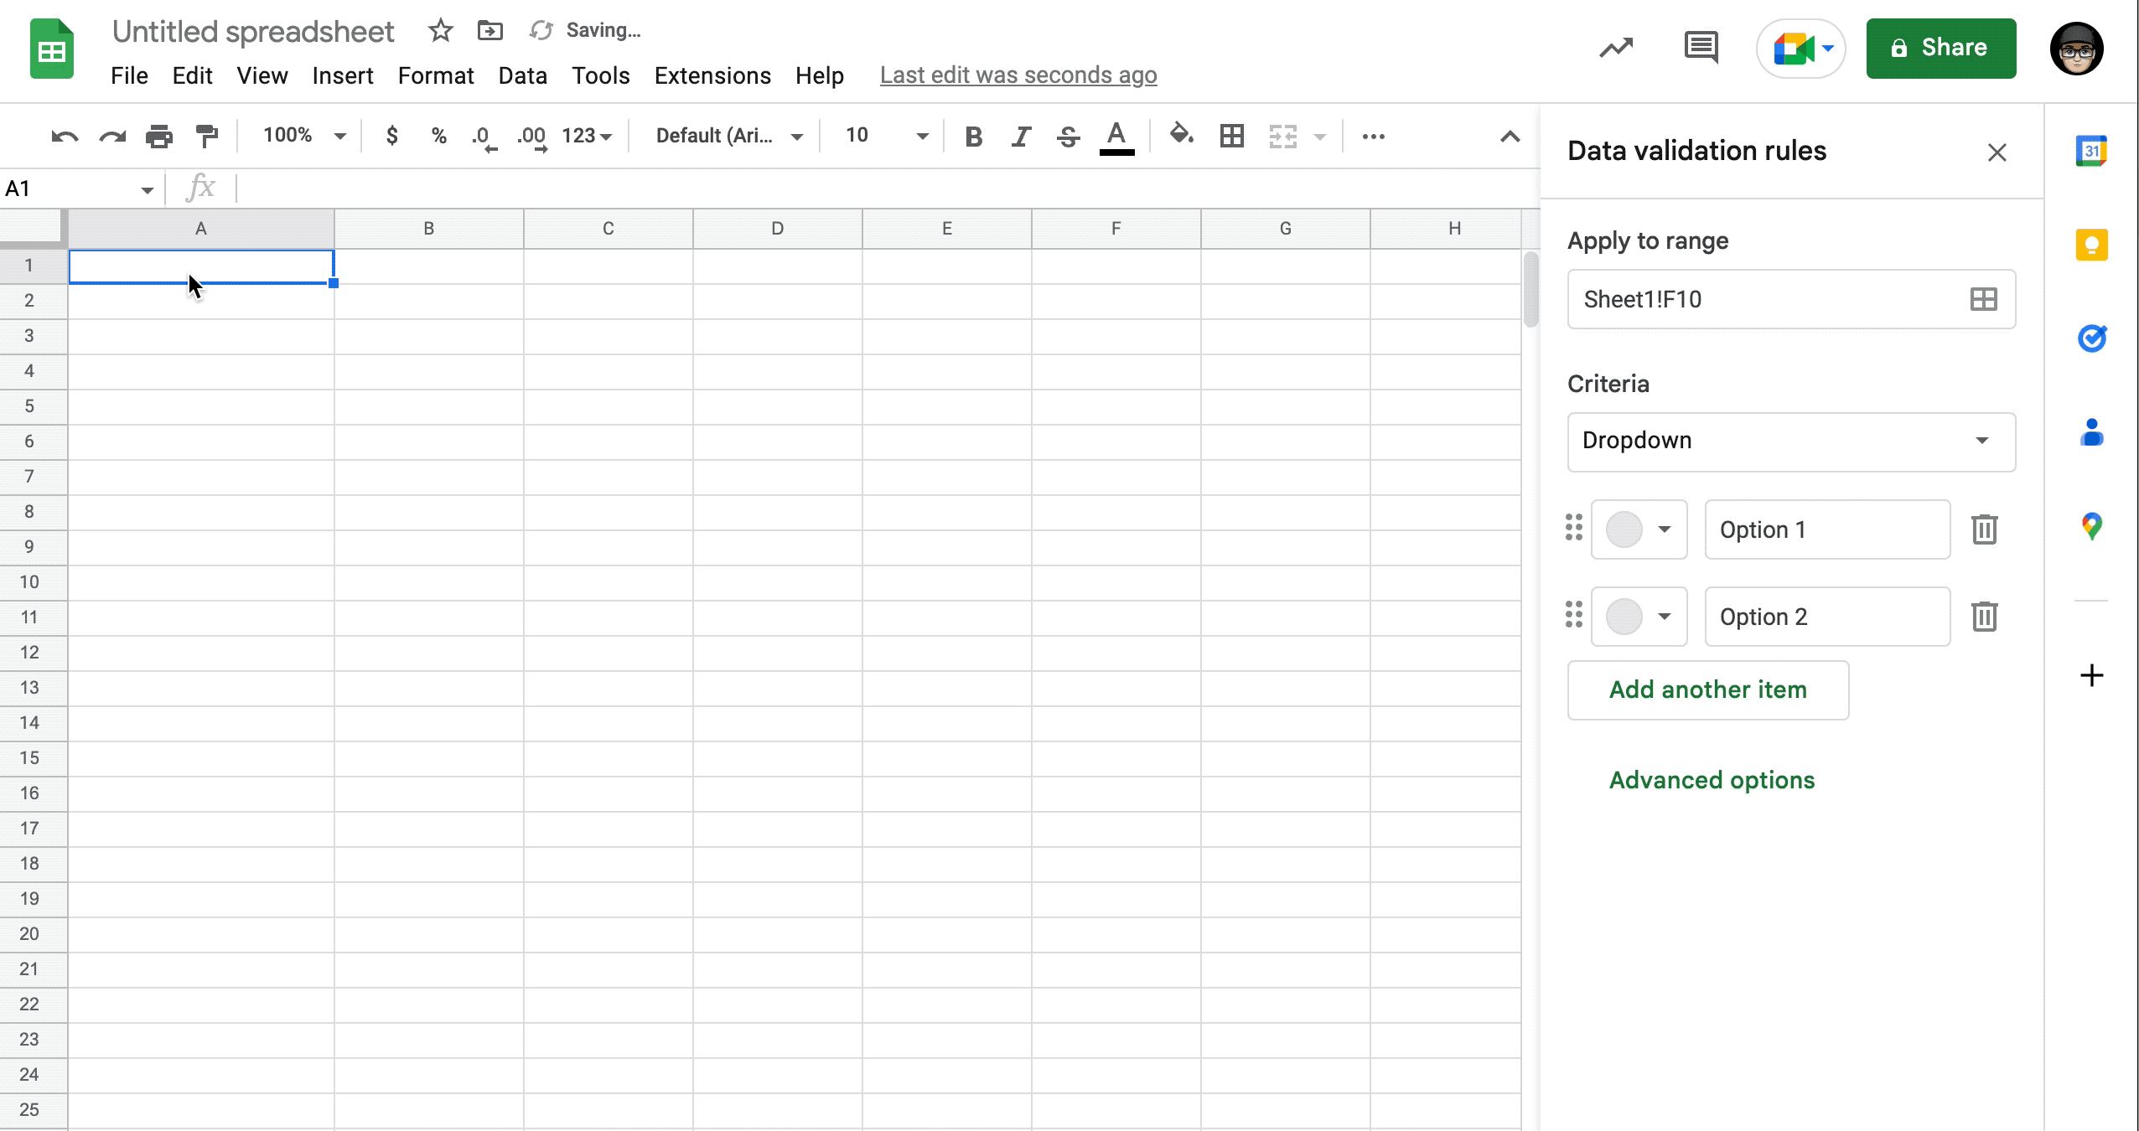Pick a color for Option 2
Image resolution: width=2139 pixels, height=1131 pixels.
coord(1639,617)
